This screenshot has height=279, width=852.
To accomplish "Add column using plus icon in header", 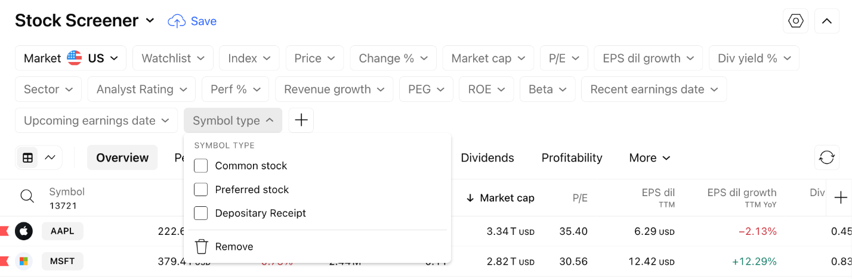I will pyautogui.click(x=840, y=197).
